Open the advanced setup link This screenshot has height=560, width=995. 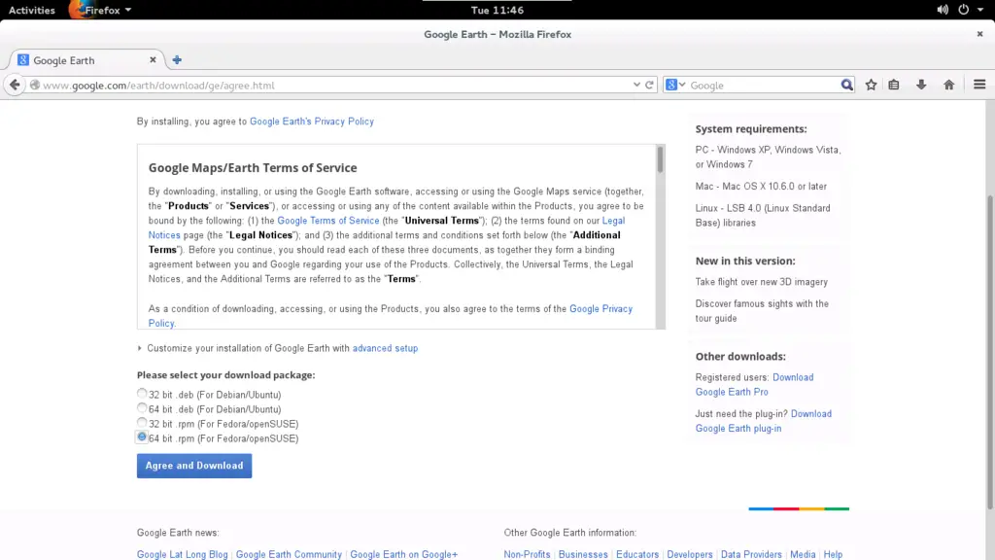[385, 348]
